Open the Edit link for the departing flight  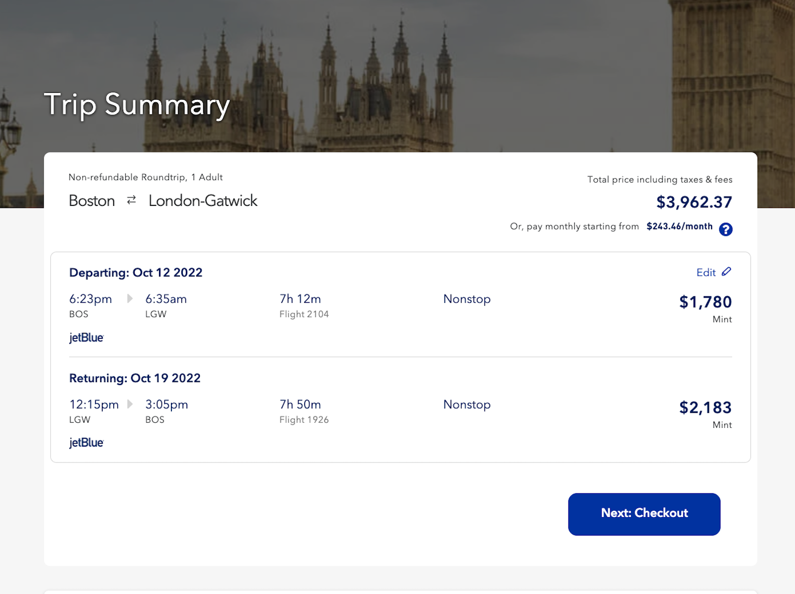coord(705,272)
